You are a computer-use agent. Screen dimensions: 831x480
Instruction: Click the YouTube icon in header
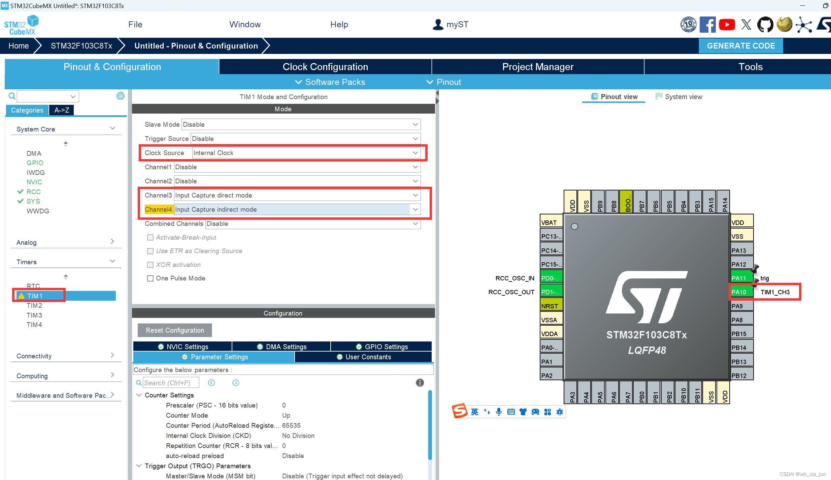[727, 25]
